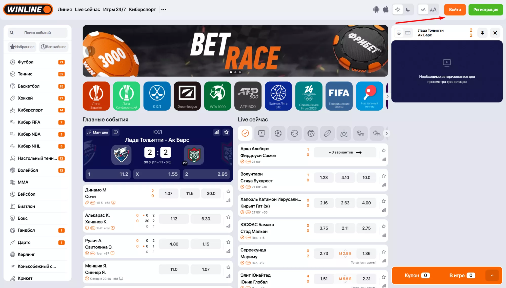The height and width of the screenshot is (288, 506).
Task: Open statistics for the KHL match of the day
Action: pos(217,132)
